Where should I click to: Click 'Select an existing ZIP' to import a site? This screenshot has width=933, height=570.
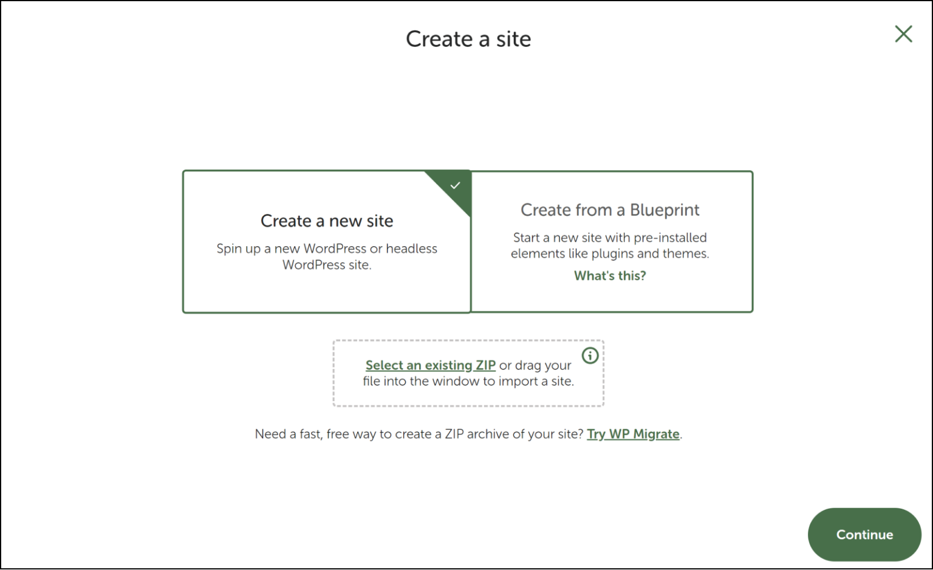[430, 365]
